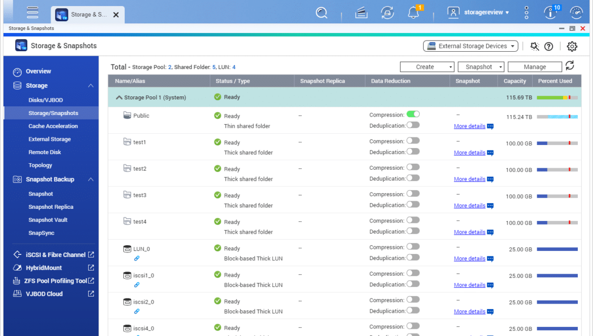593x336 pixels.
Task: Sort by the Name/Alias column header
Action: [x=159, y=81]
